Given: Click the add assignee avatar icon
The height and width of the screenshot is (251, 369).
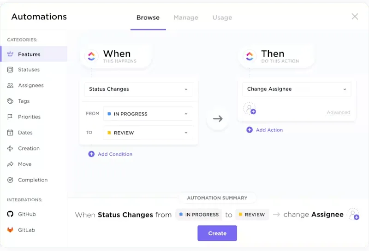Looking at the screenshot, I should [250, 109].
